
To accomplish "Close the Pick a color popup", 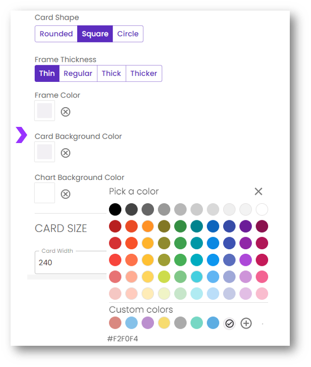I will click(x=258, y=192).
